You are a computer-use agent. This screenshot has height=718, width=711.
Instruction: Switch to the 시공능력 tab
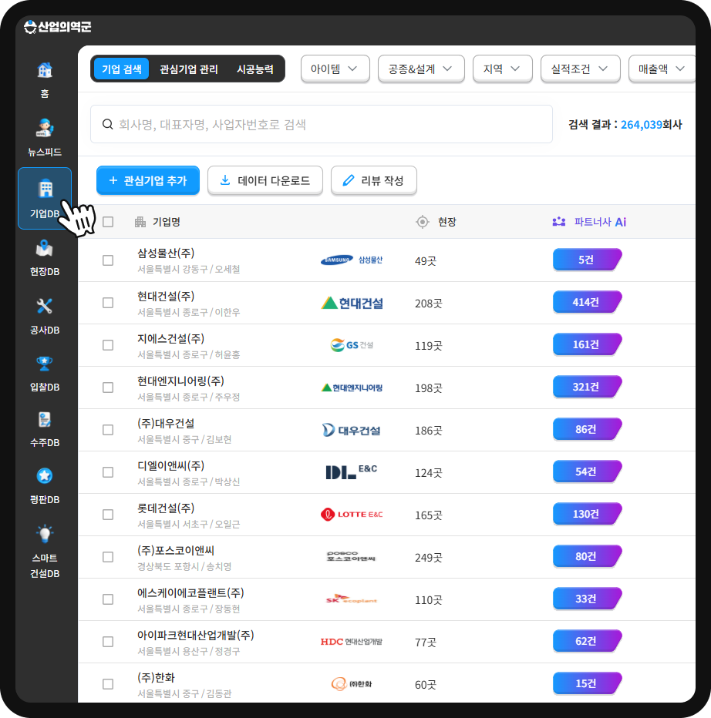tap(255, 69)
